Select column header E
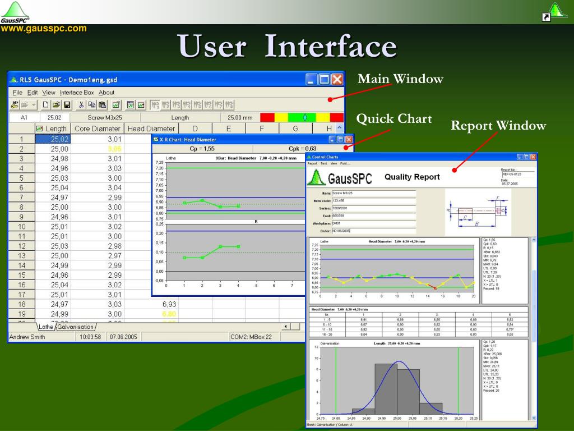Screen dimensions: 574x431 [x=229, y=129]
